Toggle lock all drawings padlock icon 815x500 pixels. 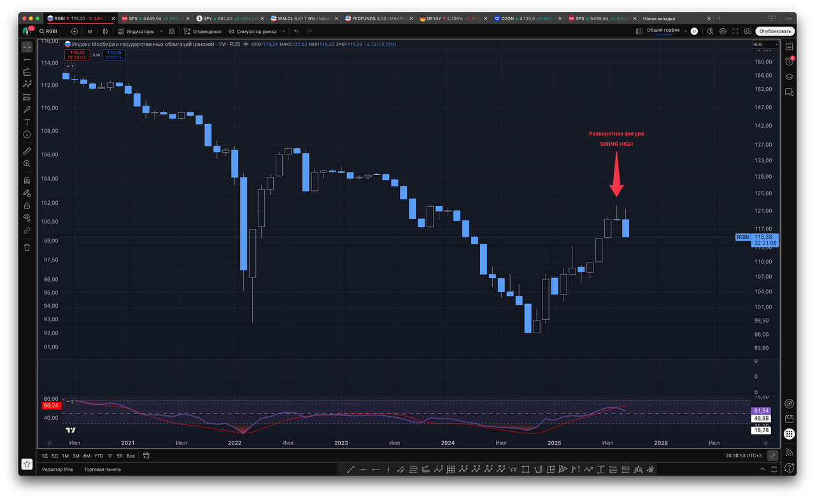pos(27,205)
